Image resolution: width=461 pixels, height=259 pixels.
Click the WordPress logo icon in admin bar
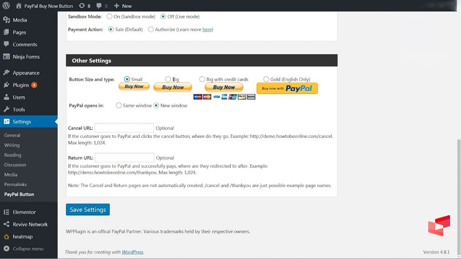coord(6,6)
